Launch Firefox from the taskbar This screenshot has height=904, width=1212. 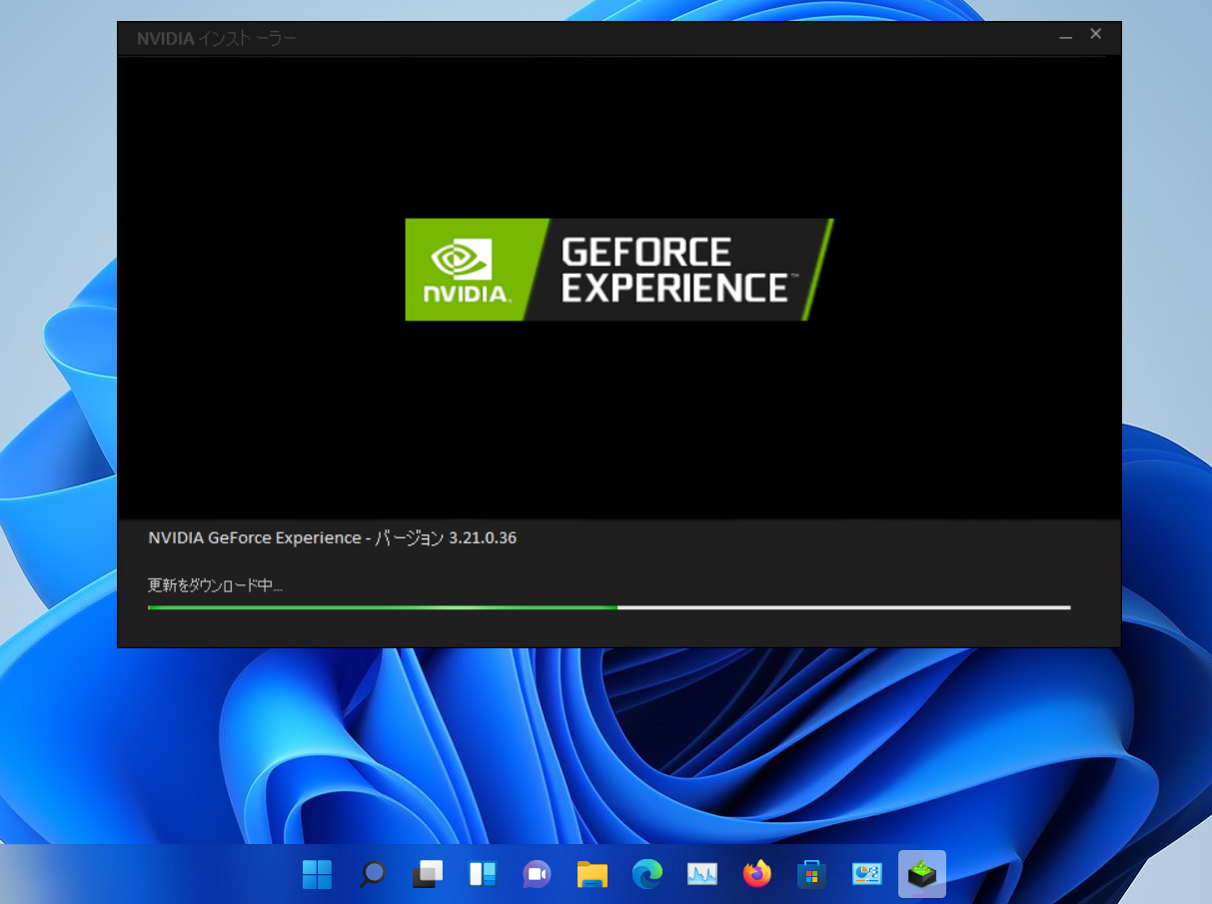coord(756,874)
